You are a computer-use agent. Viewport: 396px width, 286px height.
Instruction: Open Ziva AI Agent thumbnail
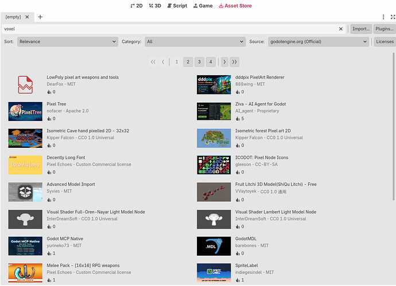(x=214, y=111)
